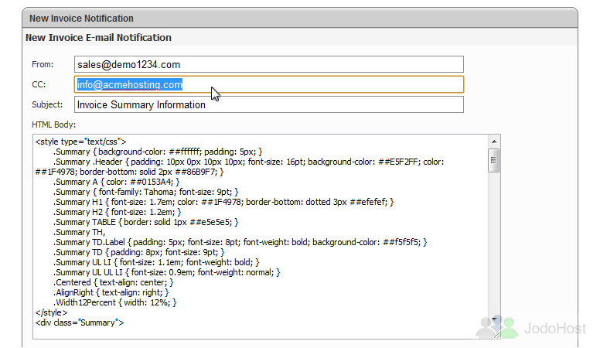This screenshot has width=600, height=348.
Task: Click the JodoHost people logo icon
Action: coord(496,327)
